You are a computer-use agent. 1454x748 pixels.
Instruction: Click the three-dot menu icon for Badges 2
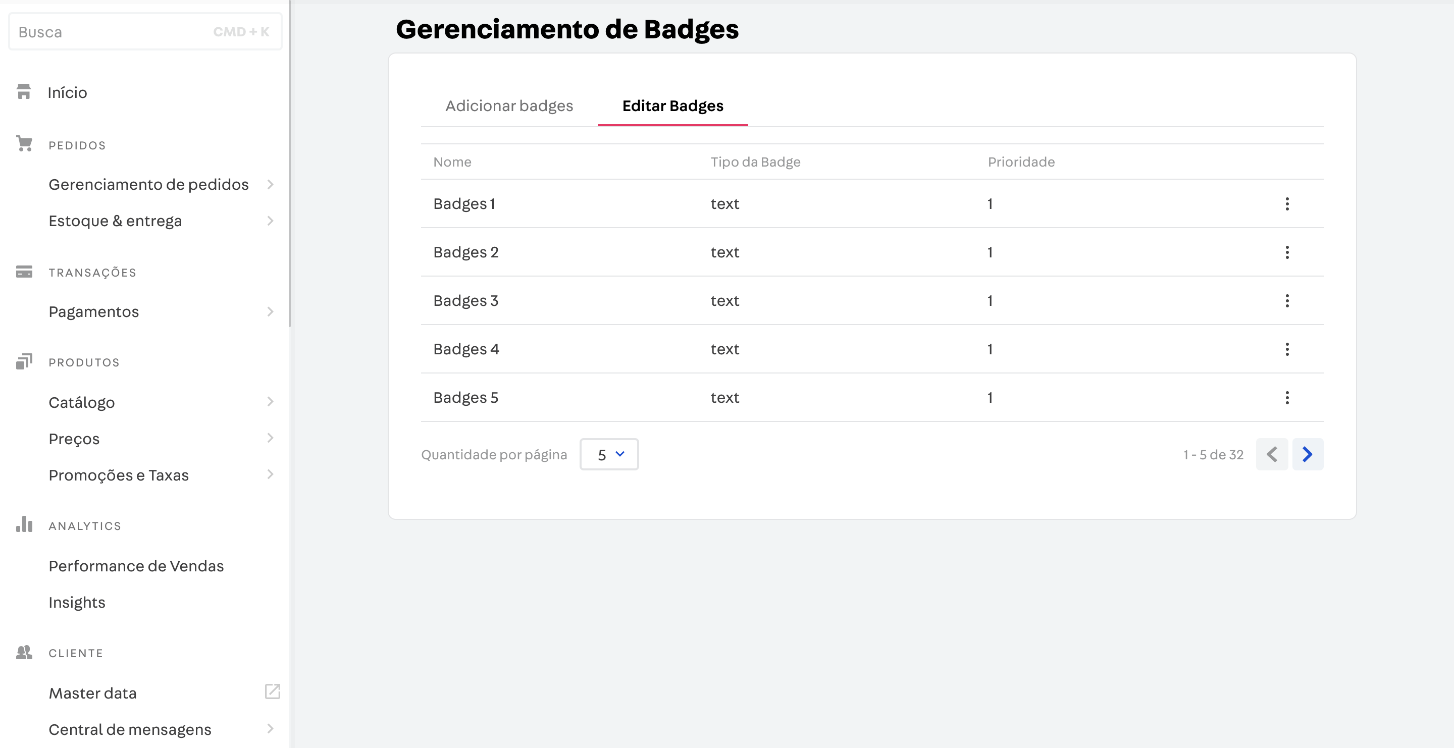pyautogui.click(x=1288, y=252)
